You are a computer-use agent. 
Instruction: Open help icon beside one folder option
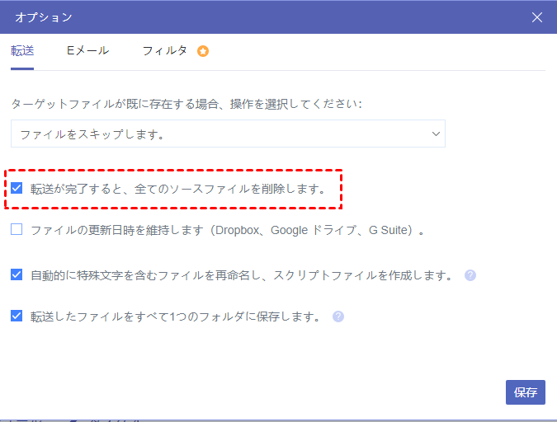[338, 316]
